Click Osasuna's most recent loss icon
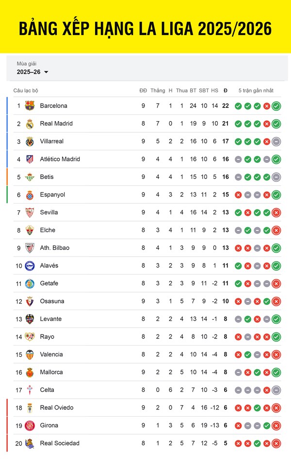291x459 pixels. click(x=276, y=301)
